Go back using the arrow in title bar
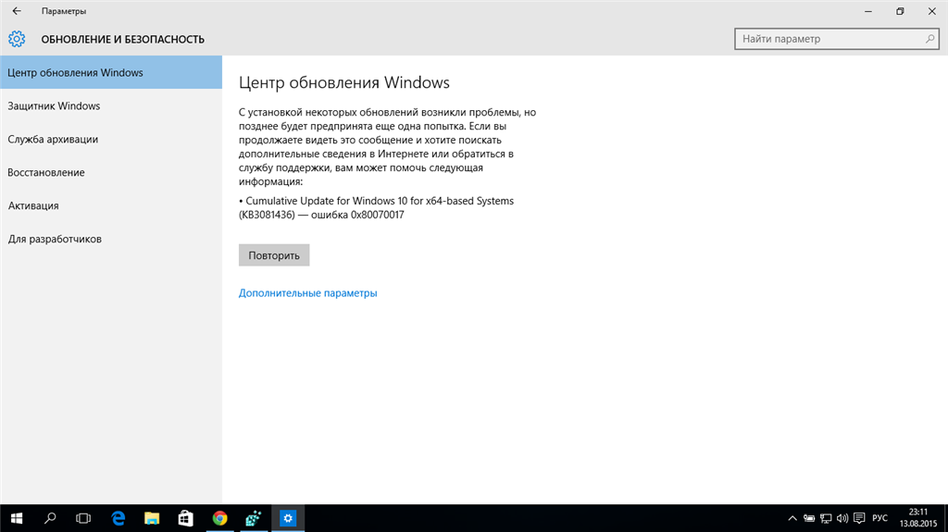This screenshot has width=948, height=532. pyautogui.click(x=17, y=11)
